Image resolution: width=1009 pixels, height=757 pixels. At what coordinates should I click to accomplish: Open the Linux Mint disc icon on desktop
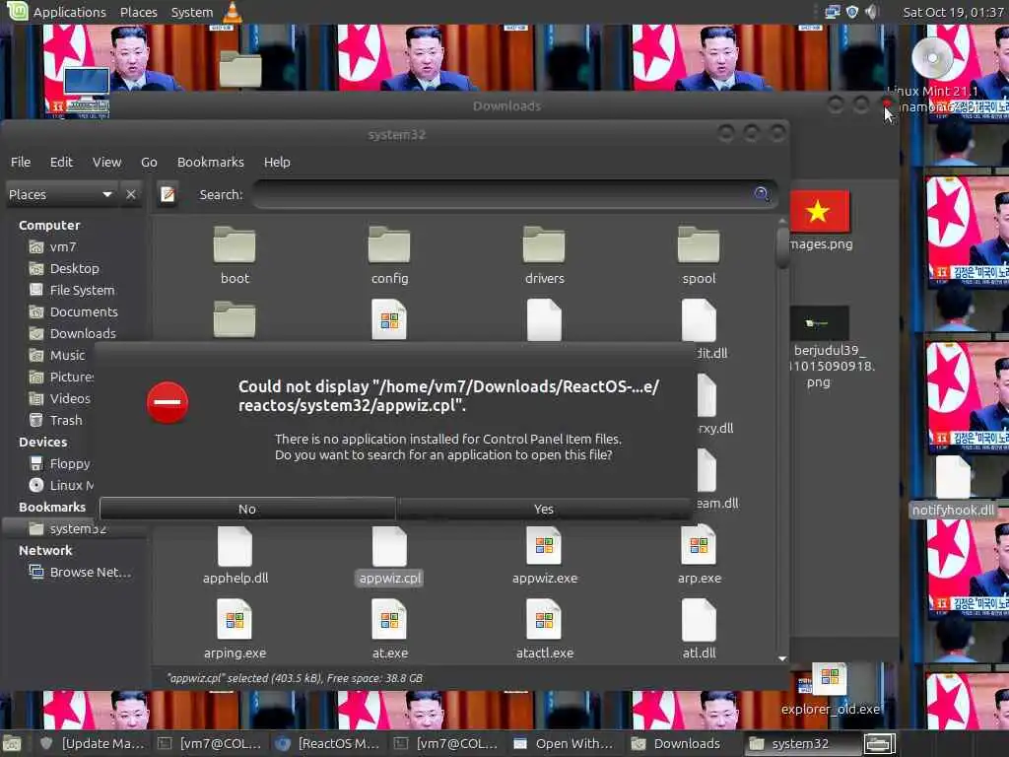932,58
